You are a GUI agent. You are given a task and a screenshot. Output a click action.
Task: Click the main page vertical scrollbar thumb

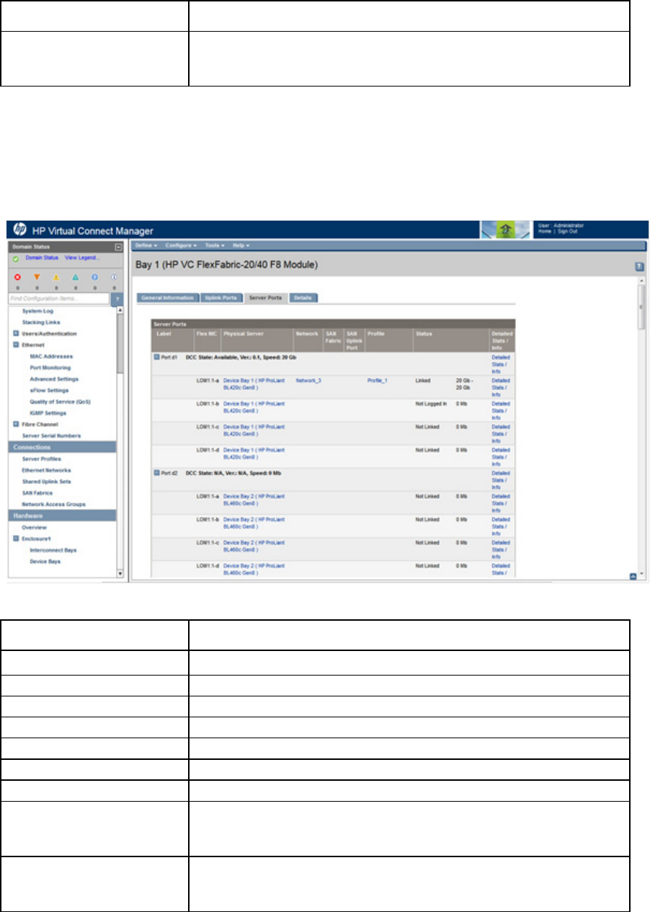coord(641,307)
